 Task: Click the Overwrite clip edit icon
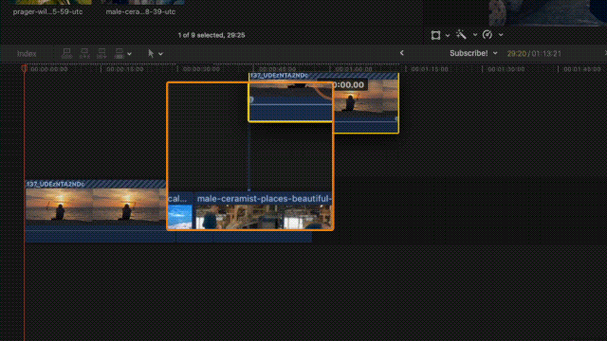tap(120, 53)
